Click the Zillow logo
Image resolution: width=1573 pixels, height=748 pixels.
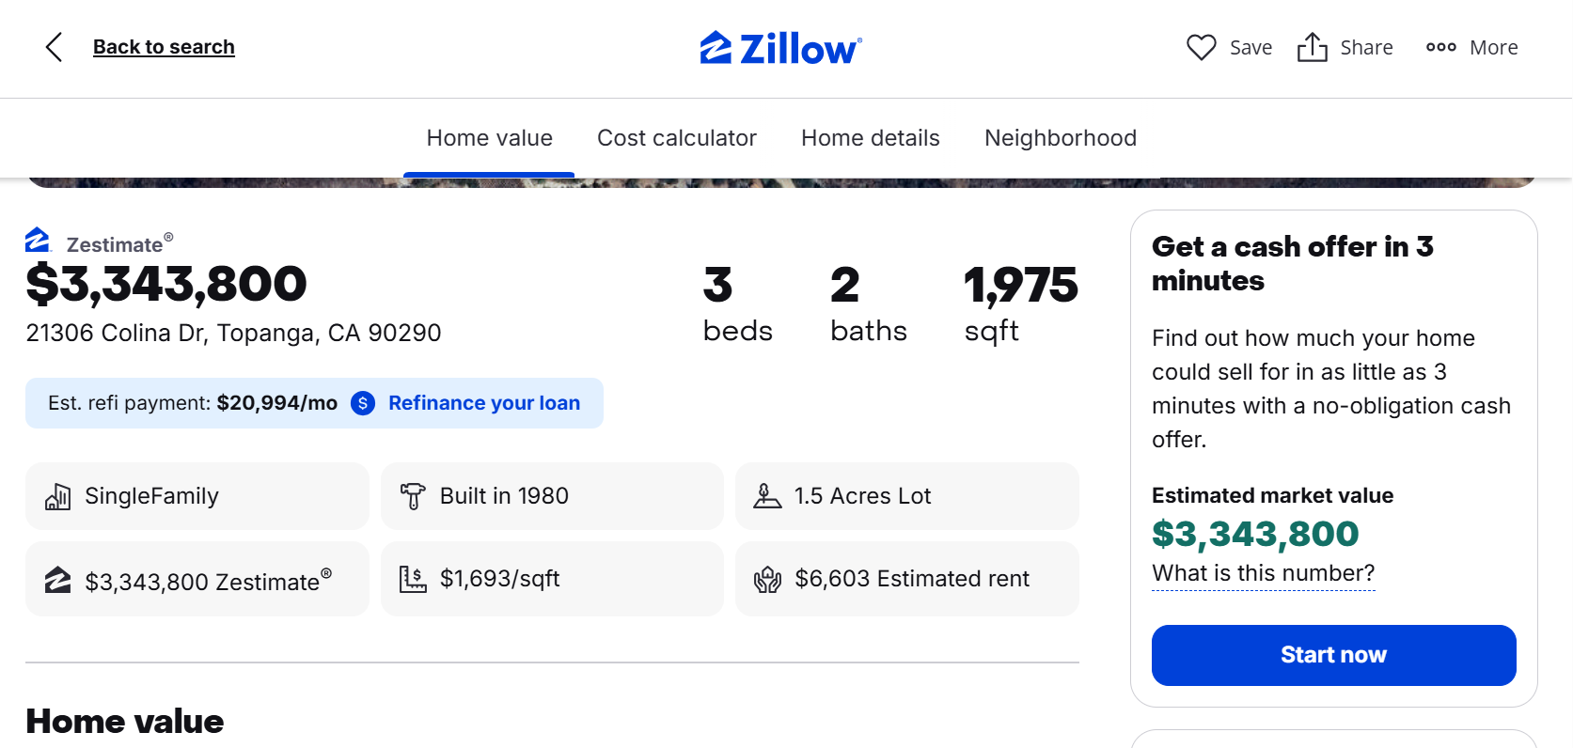pos(780,48)
